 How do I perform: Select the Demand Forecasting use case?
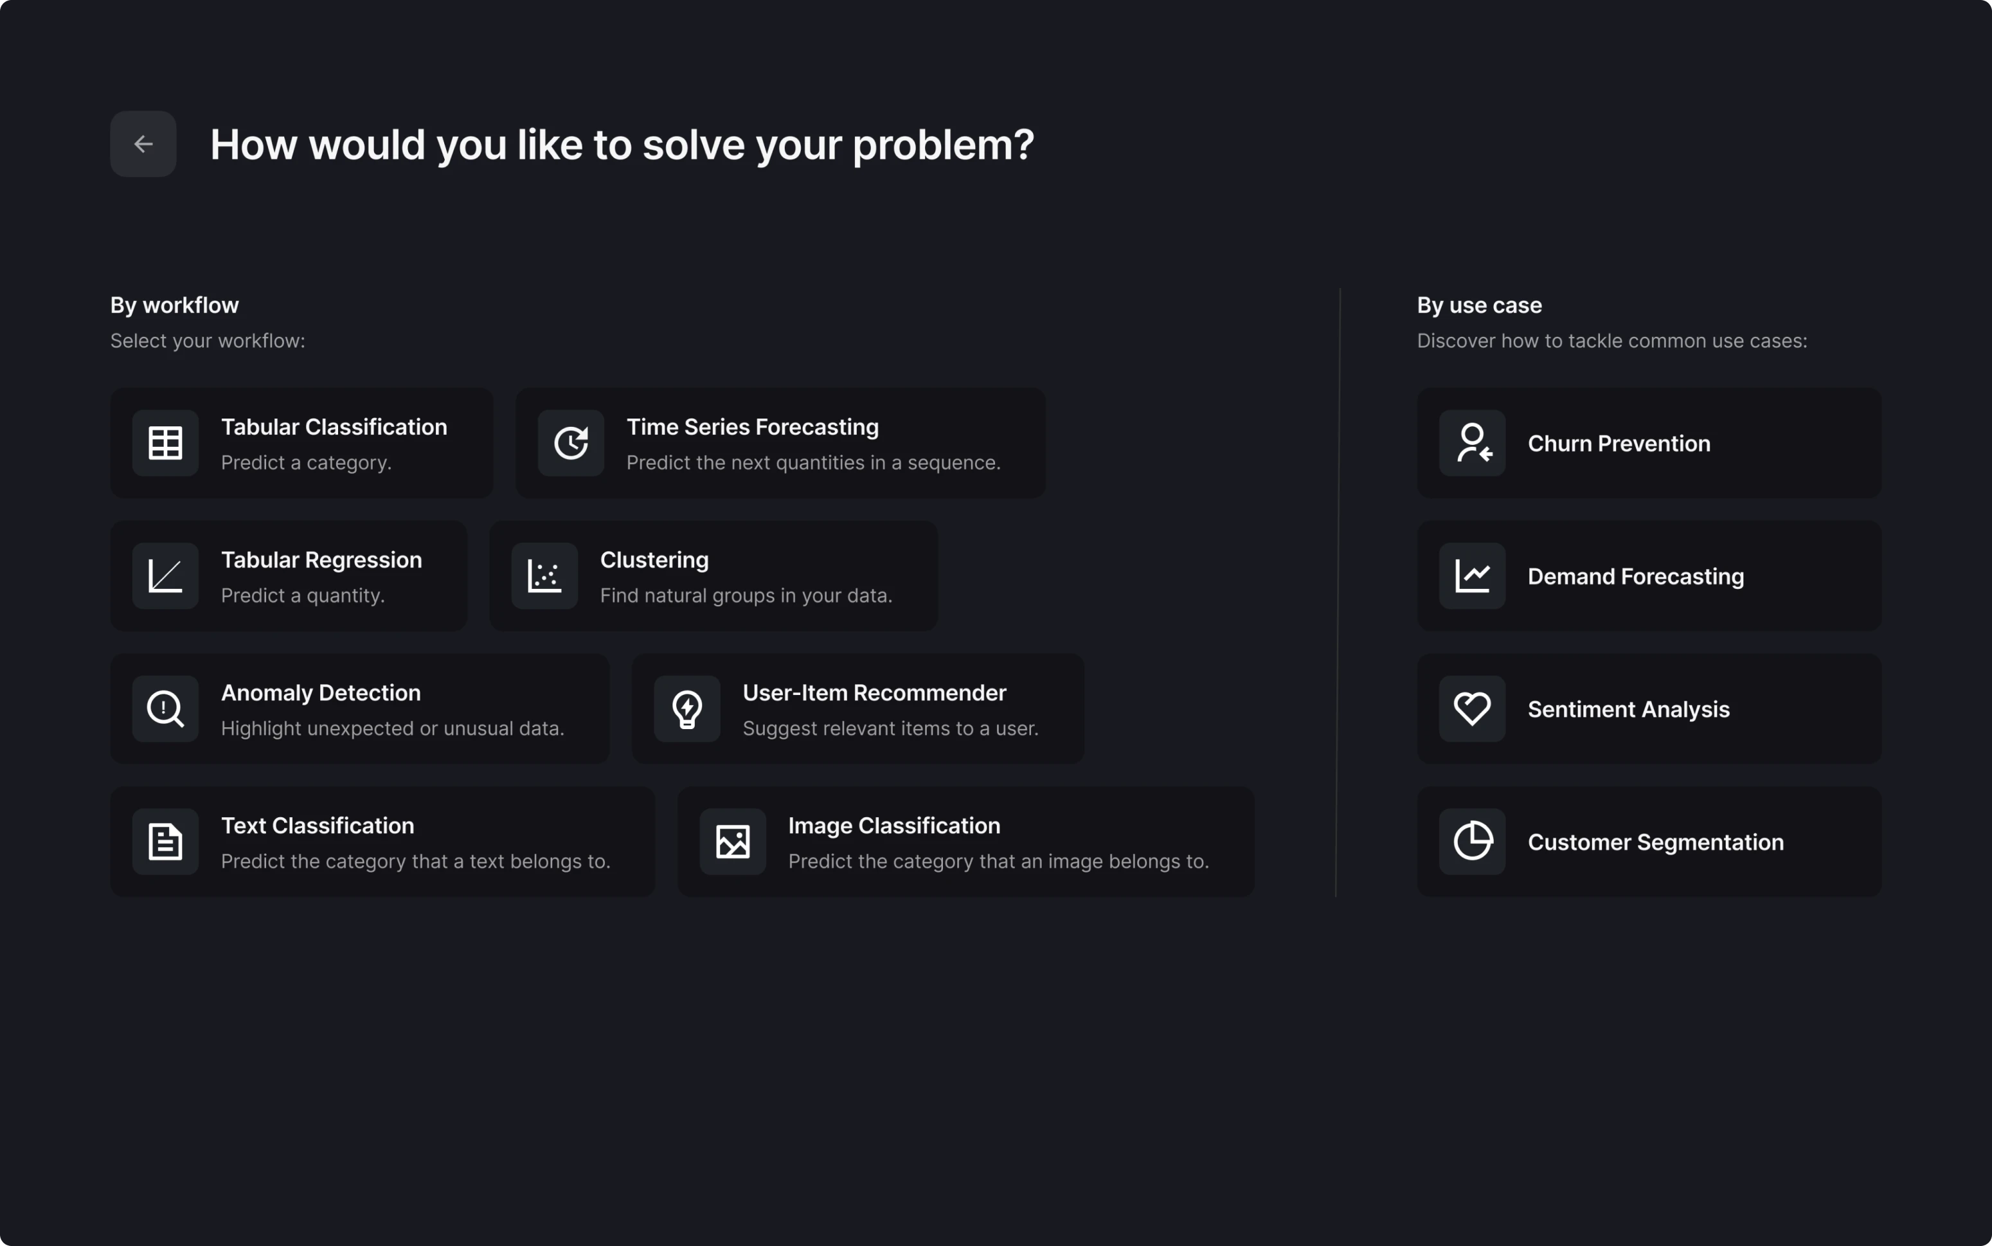1649,576
